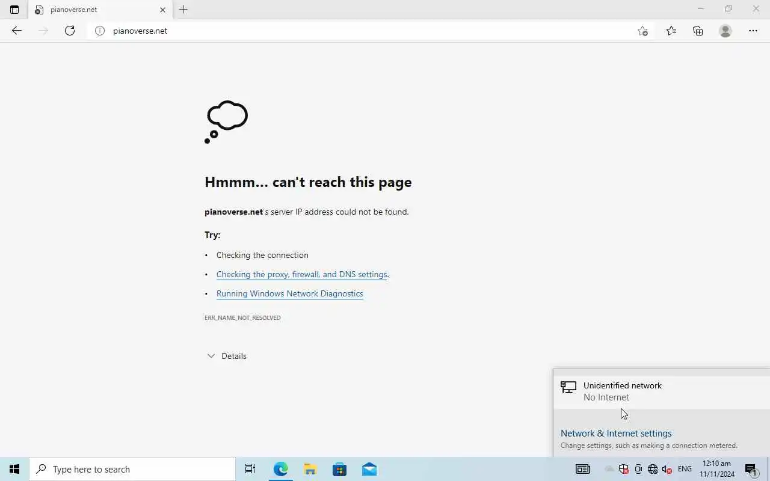Run Windows Network Diagnostics link
770x481 pixels.
pyautogui.click(x=290, y=293)
